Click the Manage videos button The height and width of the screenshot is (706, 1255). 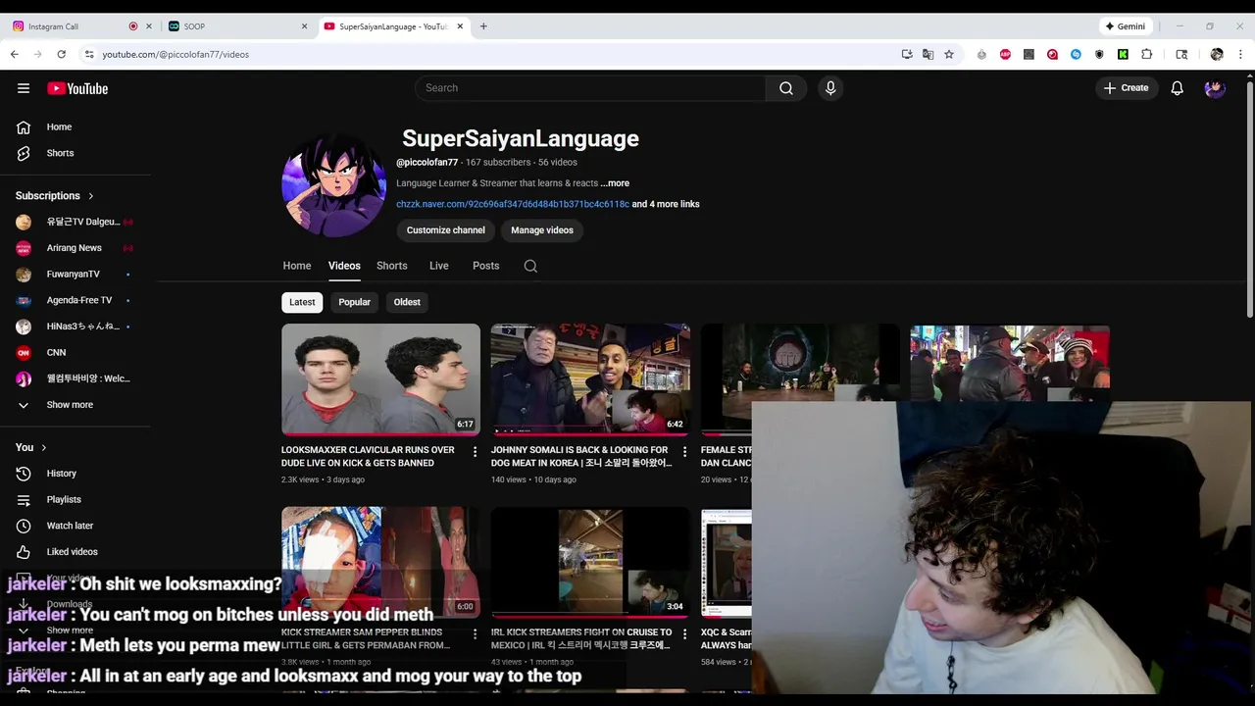[542, 230]
